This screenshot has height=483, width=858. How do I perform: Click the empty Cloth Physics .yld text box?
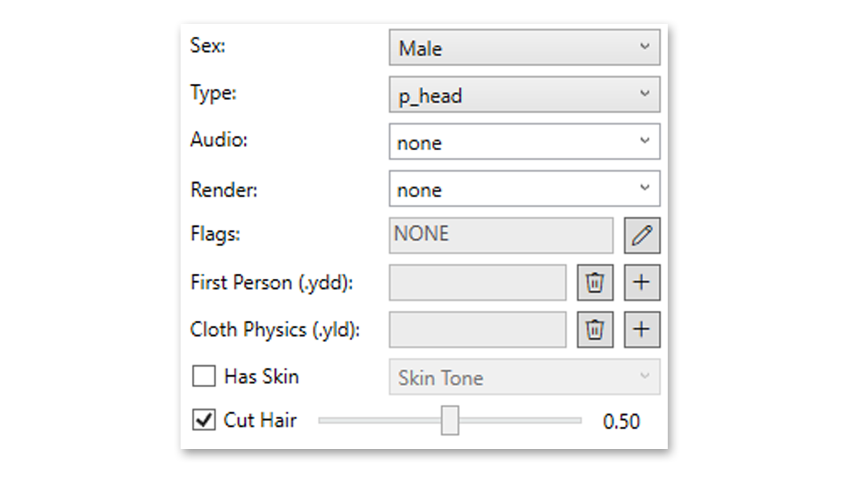pyautogui.click(x=477, y=330)
